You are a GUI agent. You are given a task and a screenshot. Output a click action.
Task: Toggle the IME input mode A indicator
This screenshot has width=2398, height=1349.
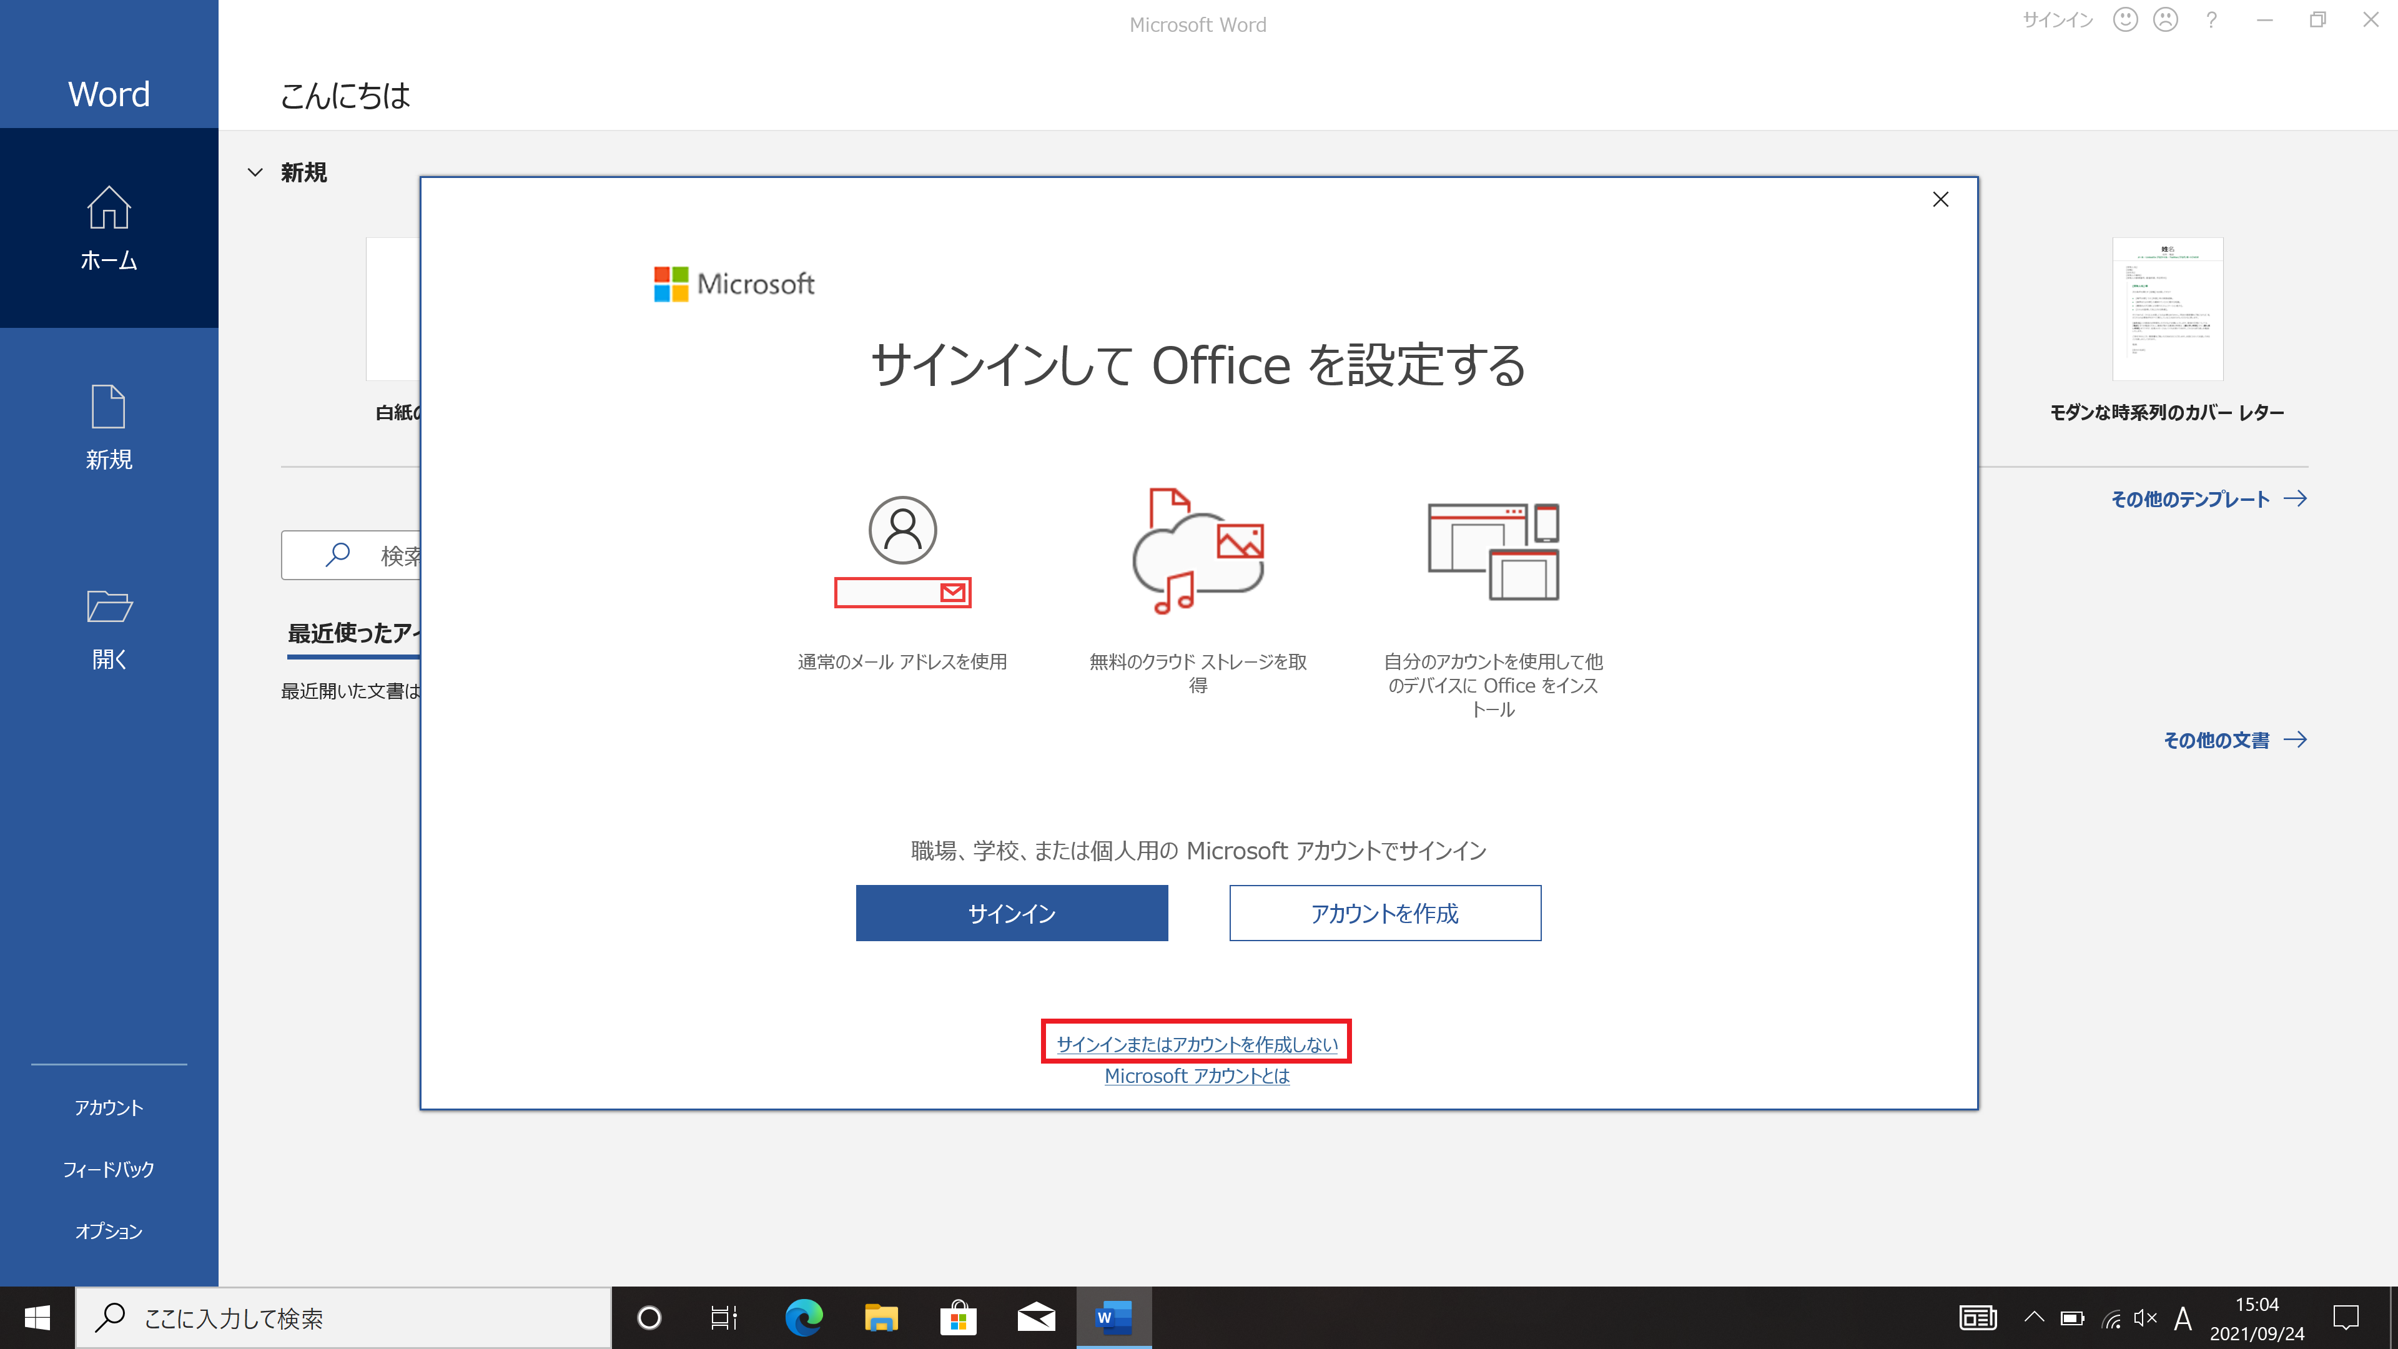click(x=2183, y=1318)
